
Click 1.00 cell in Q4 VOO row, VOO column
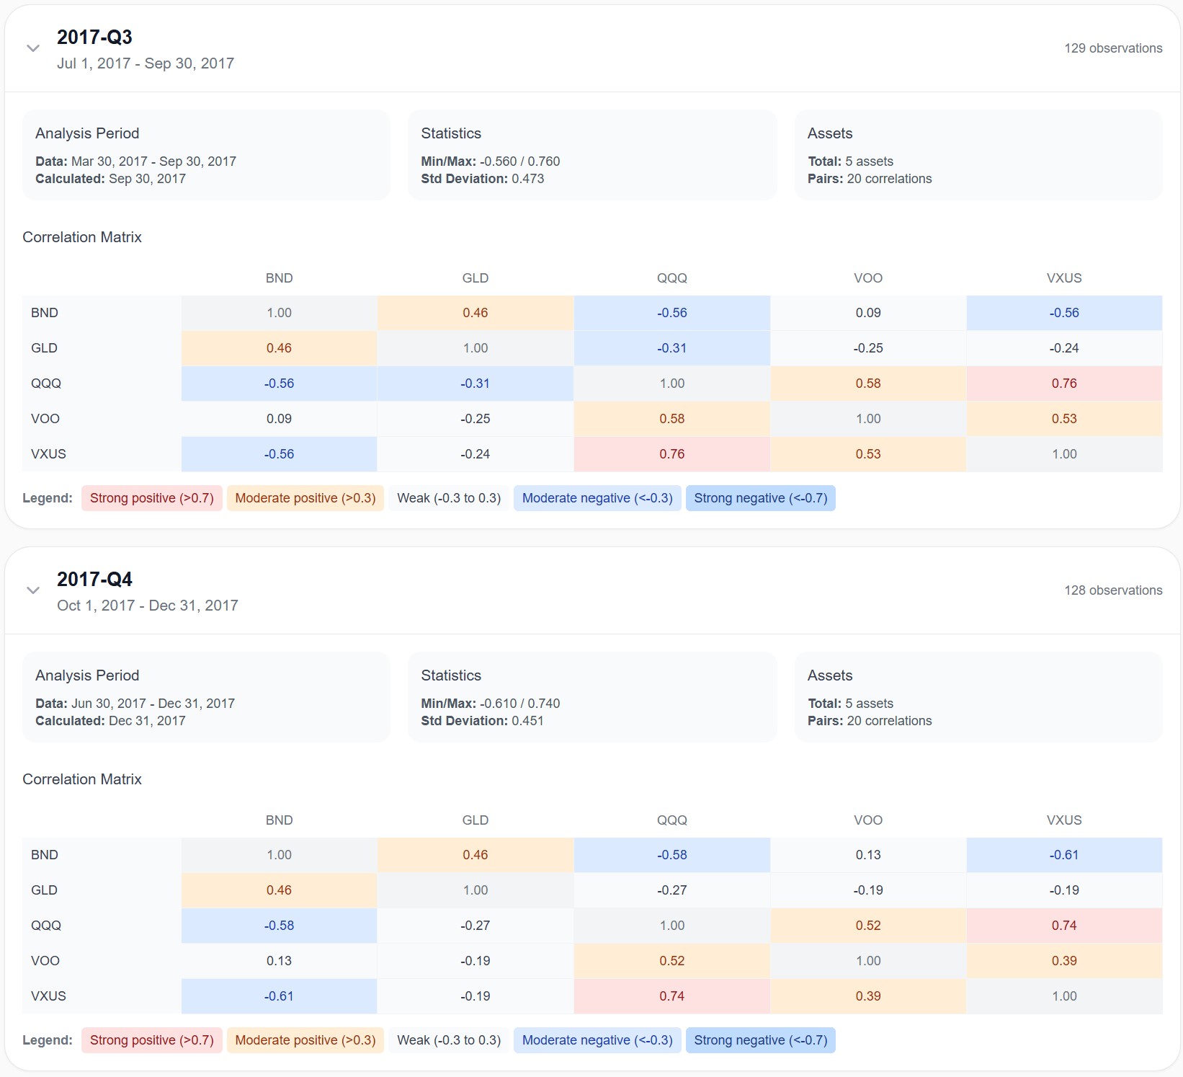[x=868, y=961]
